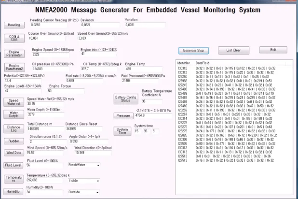Click the Oil pressure field
This screenshot has width=298, height=199.
pyautogui.click(x=51, y=69)
